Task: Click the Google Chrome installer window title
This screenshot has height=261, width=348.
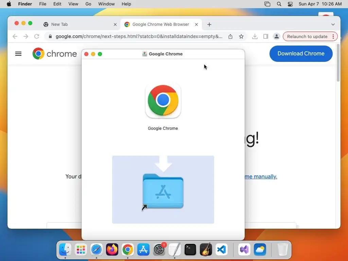Action: (166, 54)
